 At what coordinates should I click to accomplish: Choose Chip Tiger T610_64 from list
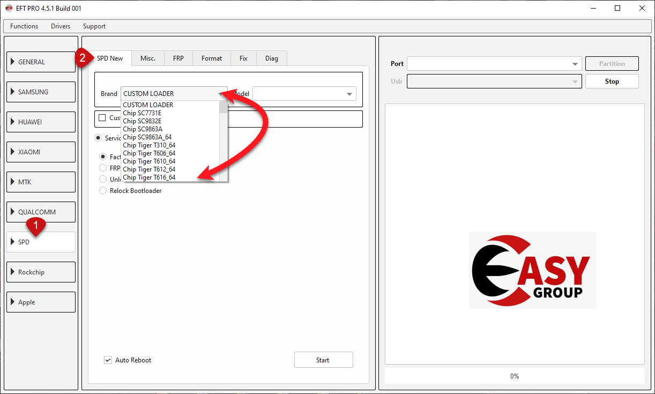pyautogui.click(x=170, y=161)
